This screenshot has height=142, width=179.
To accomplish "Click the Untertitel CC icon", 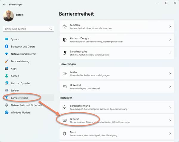I will [x=64, y=87].
